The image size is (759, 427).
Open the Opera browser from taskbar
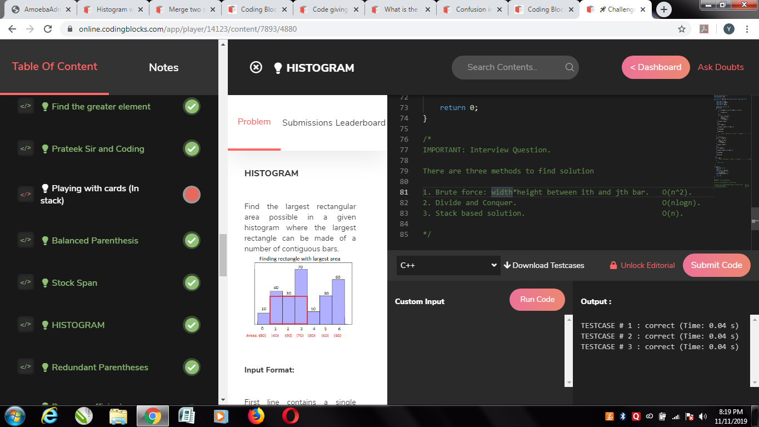[290, 415]
